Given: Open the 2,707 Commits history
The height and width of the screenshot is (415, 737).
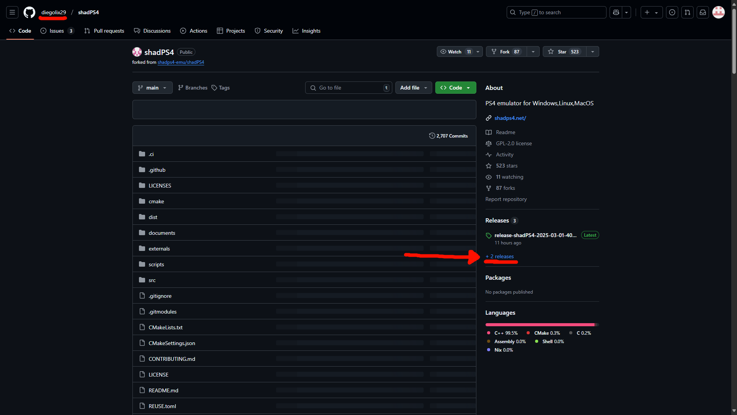Looking at the screenshot, I should (x=448, y=136).
